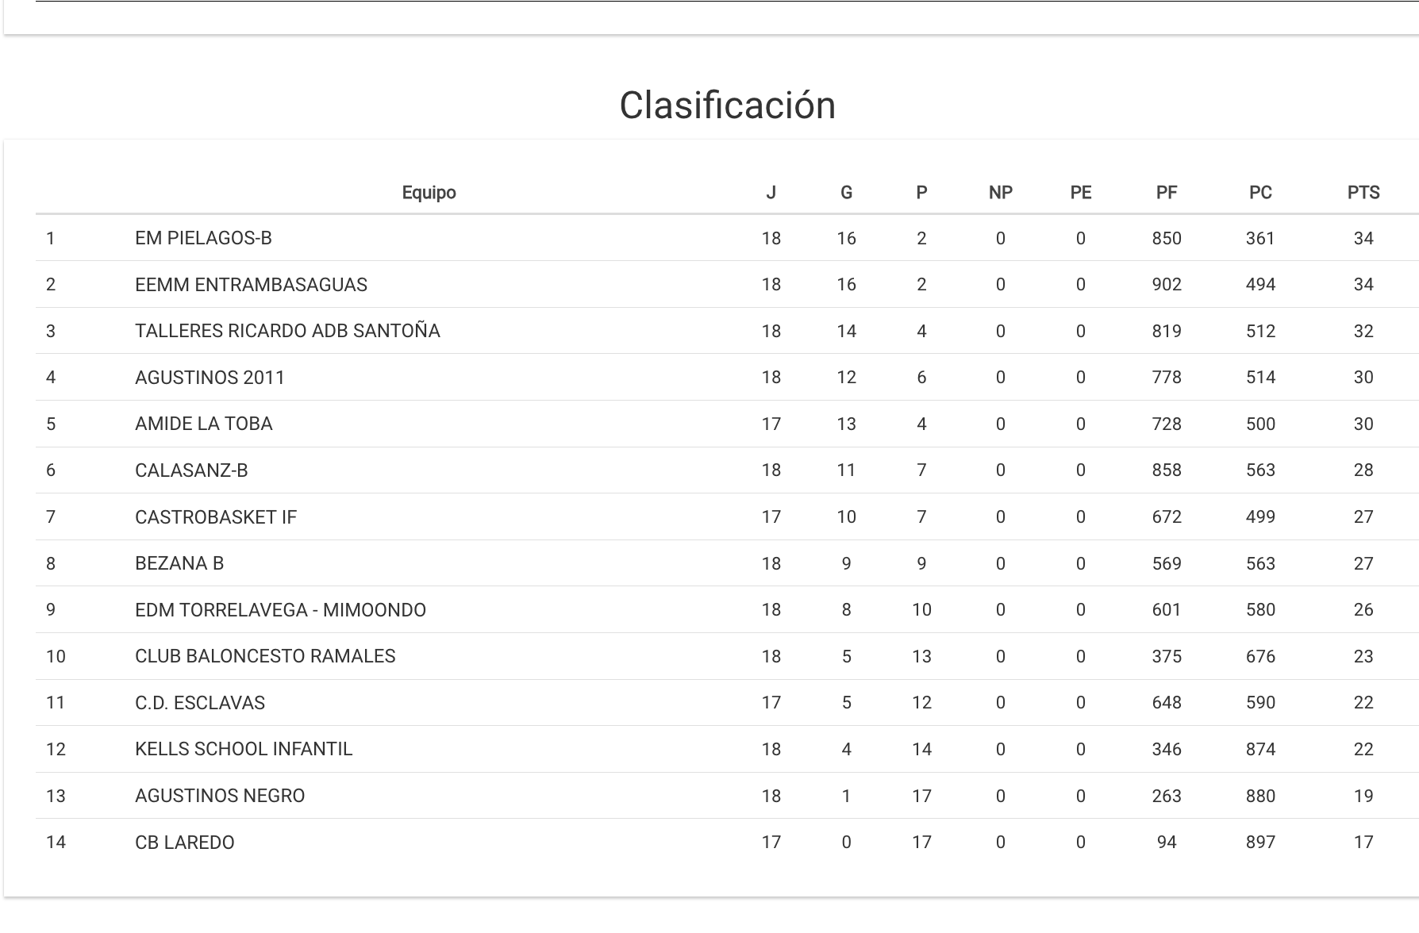Open the CALASANZ-B team entry

191,470
